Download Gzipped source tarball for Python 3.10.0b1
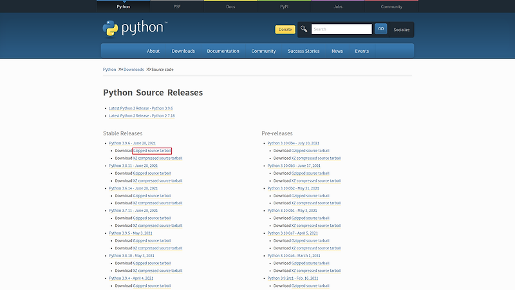The width and height of the screenshot is (515, 290). tap(310, 218)
